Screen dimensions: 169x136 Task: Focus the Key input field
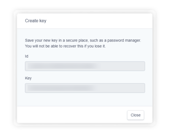click(x=85, y=88)
